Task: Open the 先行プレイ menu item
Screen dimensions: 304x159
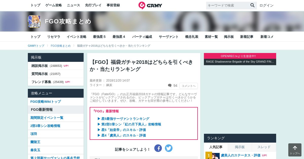Action: click(93, 5)
